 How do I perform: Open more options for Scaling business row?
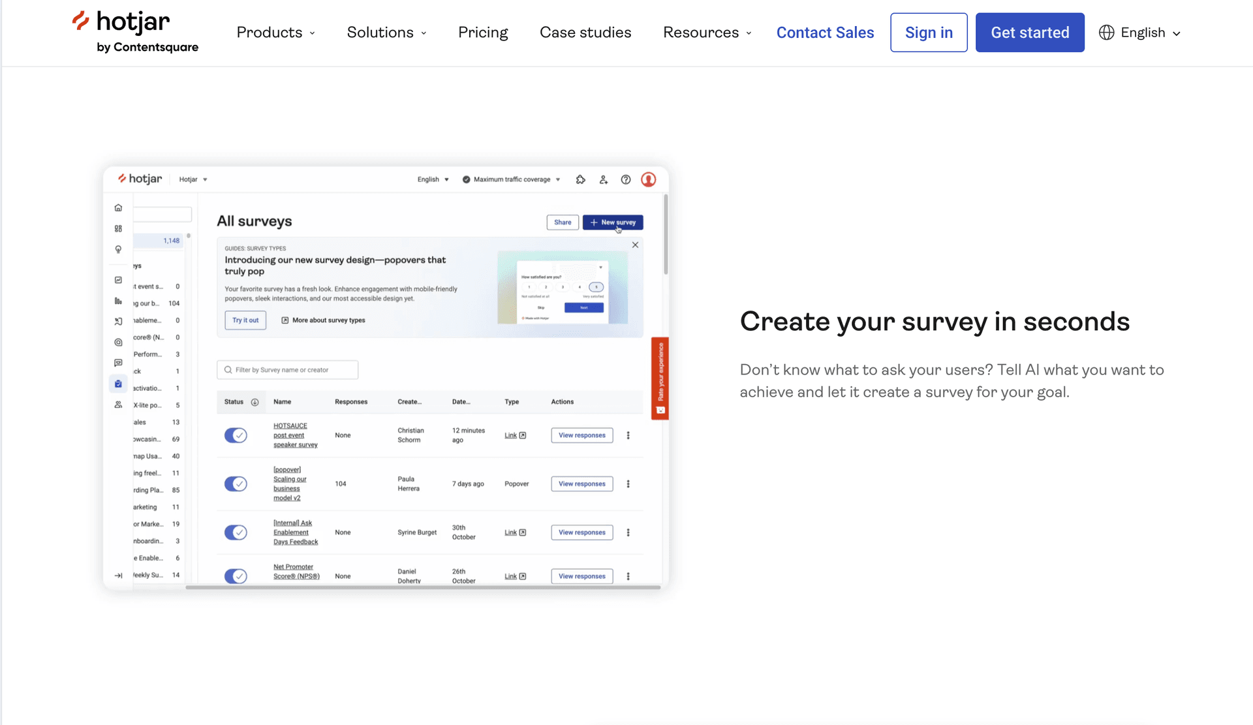click(628, 484)
